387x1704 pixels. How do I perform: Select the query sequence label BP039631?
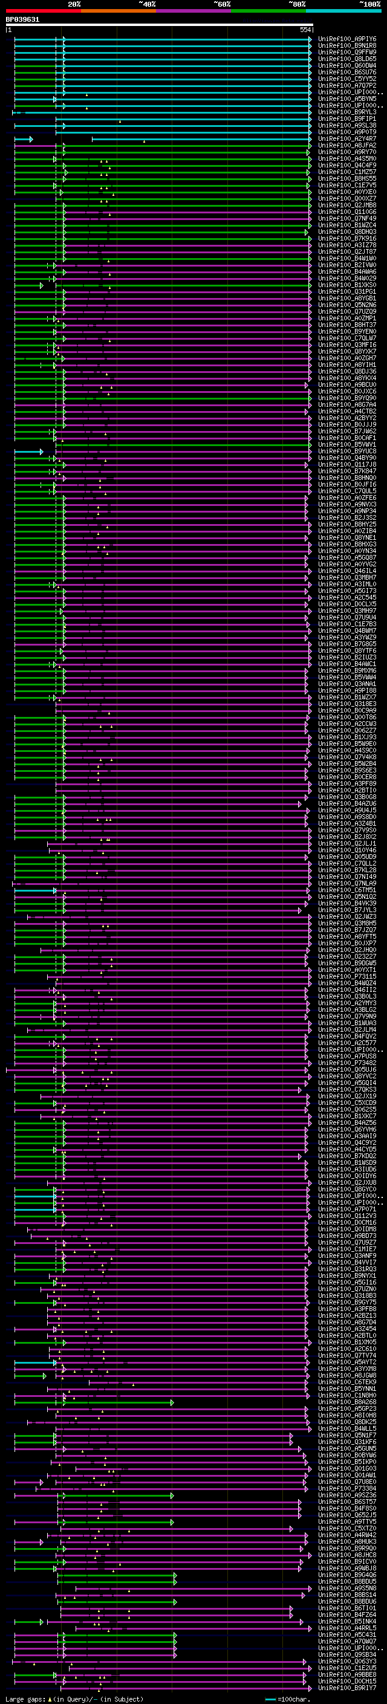[22, 19]
